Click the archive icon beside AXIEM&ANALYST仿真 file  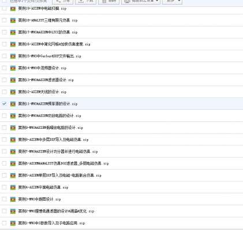pos(13,163)
